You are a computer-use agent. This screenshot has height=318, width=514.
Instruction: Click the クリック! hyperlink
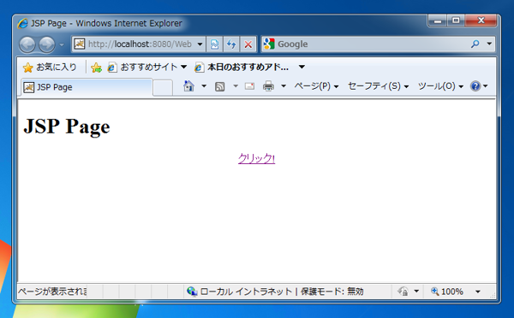256,159
